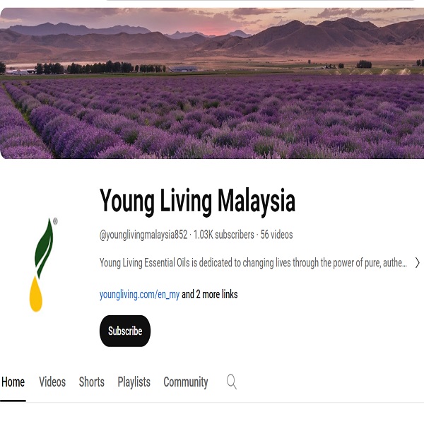Open the Videos tab
The image size is (424, 424).
[x=52, y=382]
